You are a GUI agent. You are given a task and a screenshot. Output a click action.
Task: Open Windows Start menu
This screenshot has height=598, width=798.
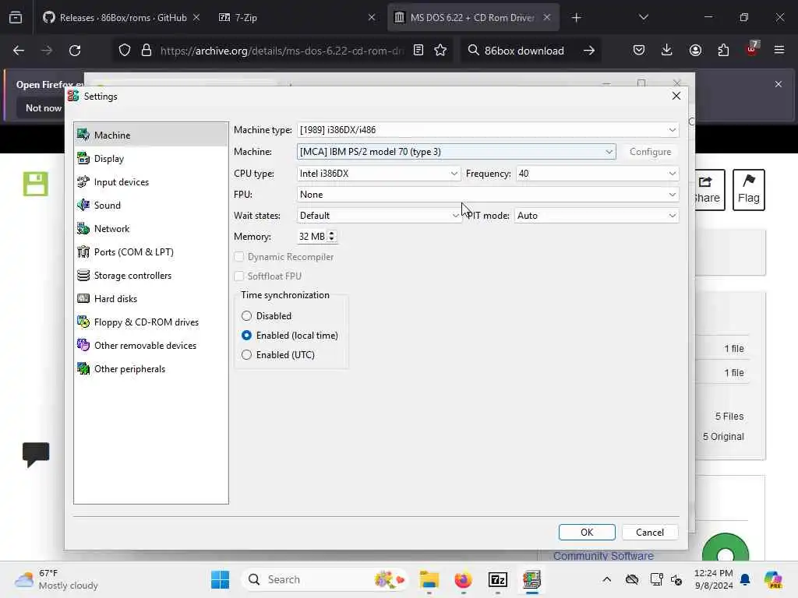(221, 579)
